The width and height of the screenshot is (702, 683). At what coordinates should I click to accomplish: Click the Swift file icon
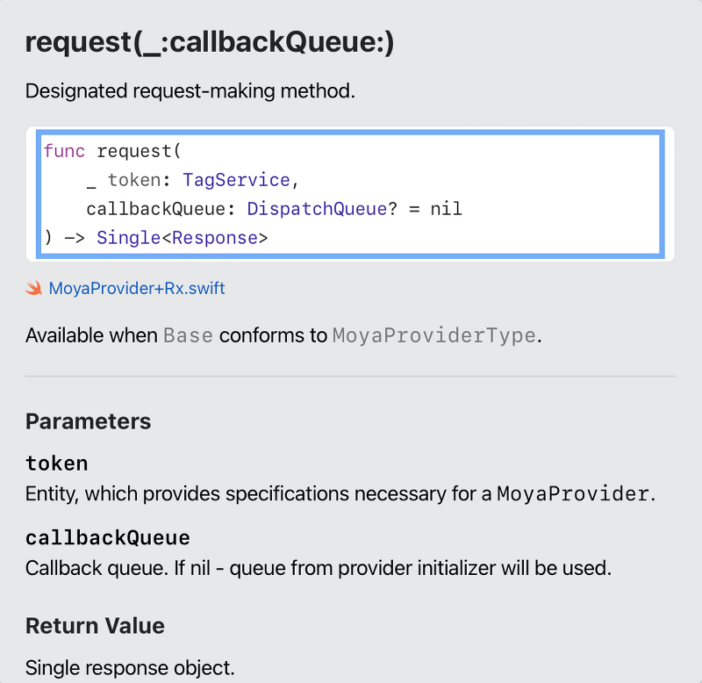pos(34,288)
